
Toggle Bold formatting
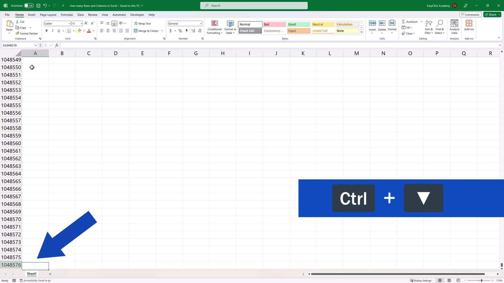tap(47, 31)
